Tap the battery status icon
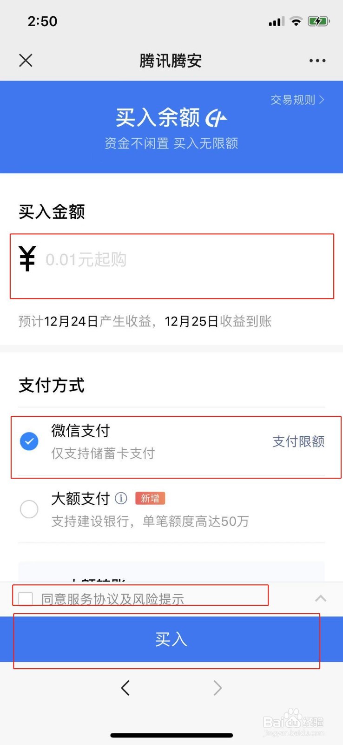 pos(319,21)
